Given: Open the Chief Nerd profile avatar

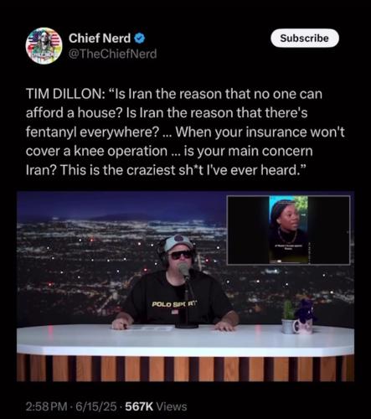Looking at the screenshot, I should tap(44, 46).
